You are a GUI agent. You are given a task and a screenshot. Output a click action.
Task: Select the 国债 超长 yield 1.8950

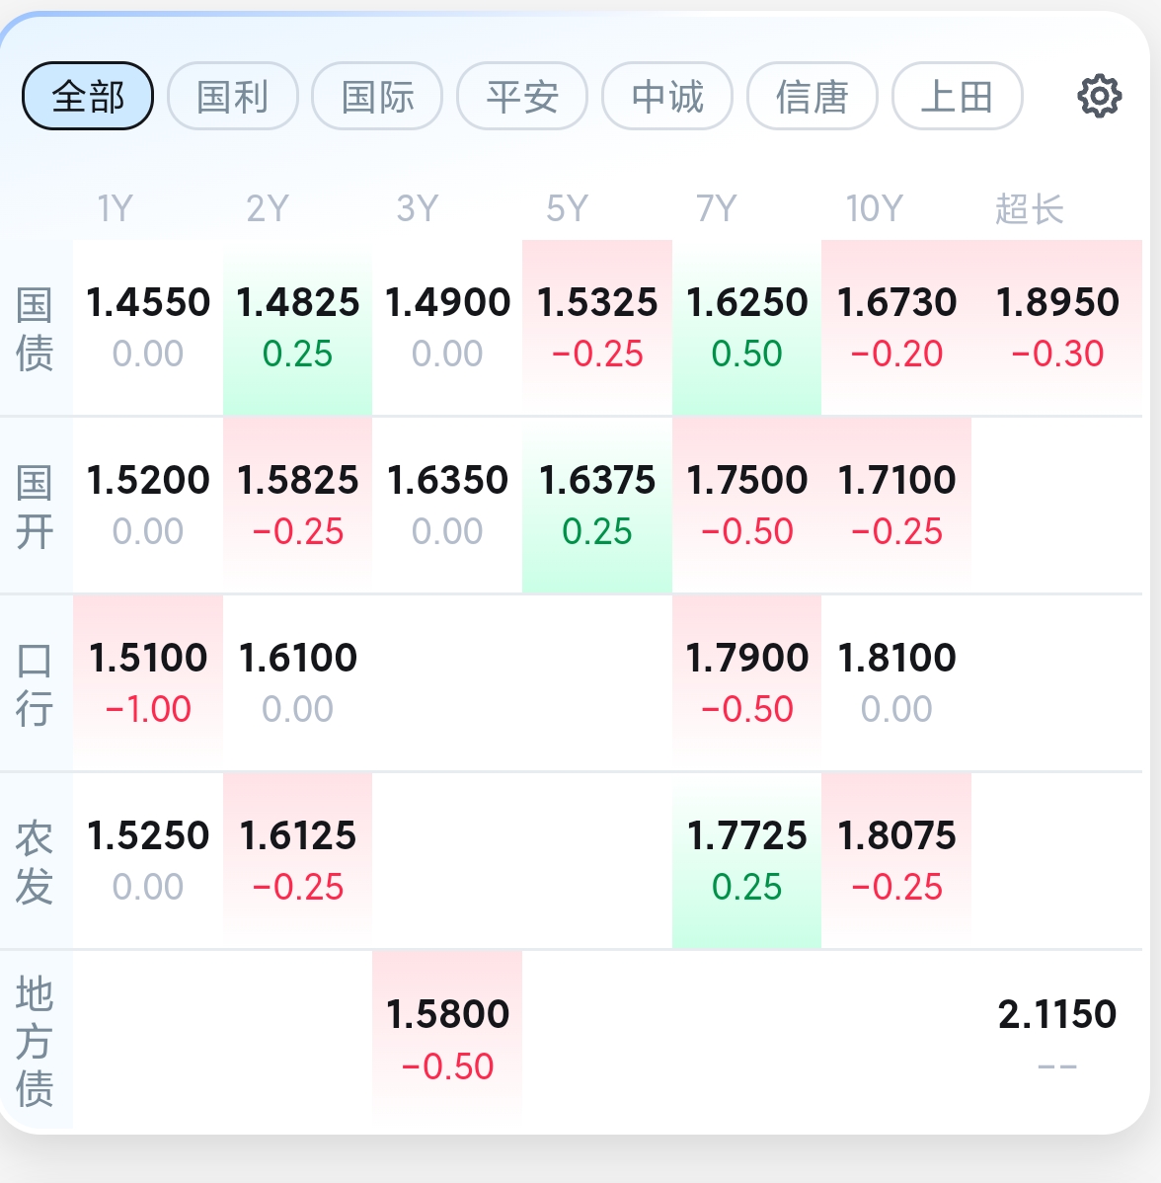point(1057,328)
